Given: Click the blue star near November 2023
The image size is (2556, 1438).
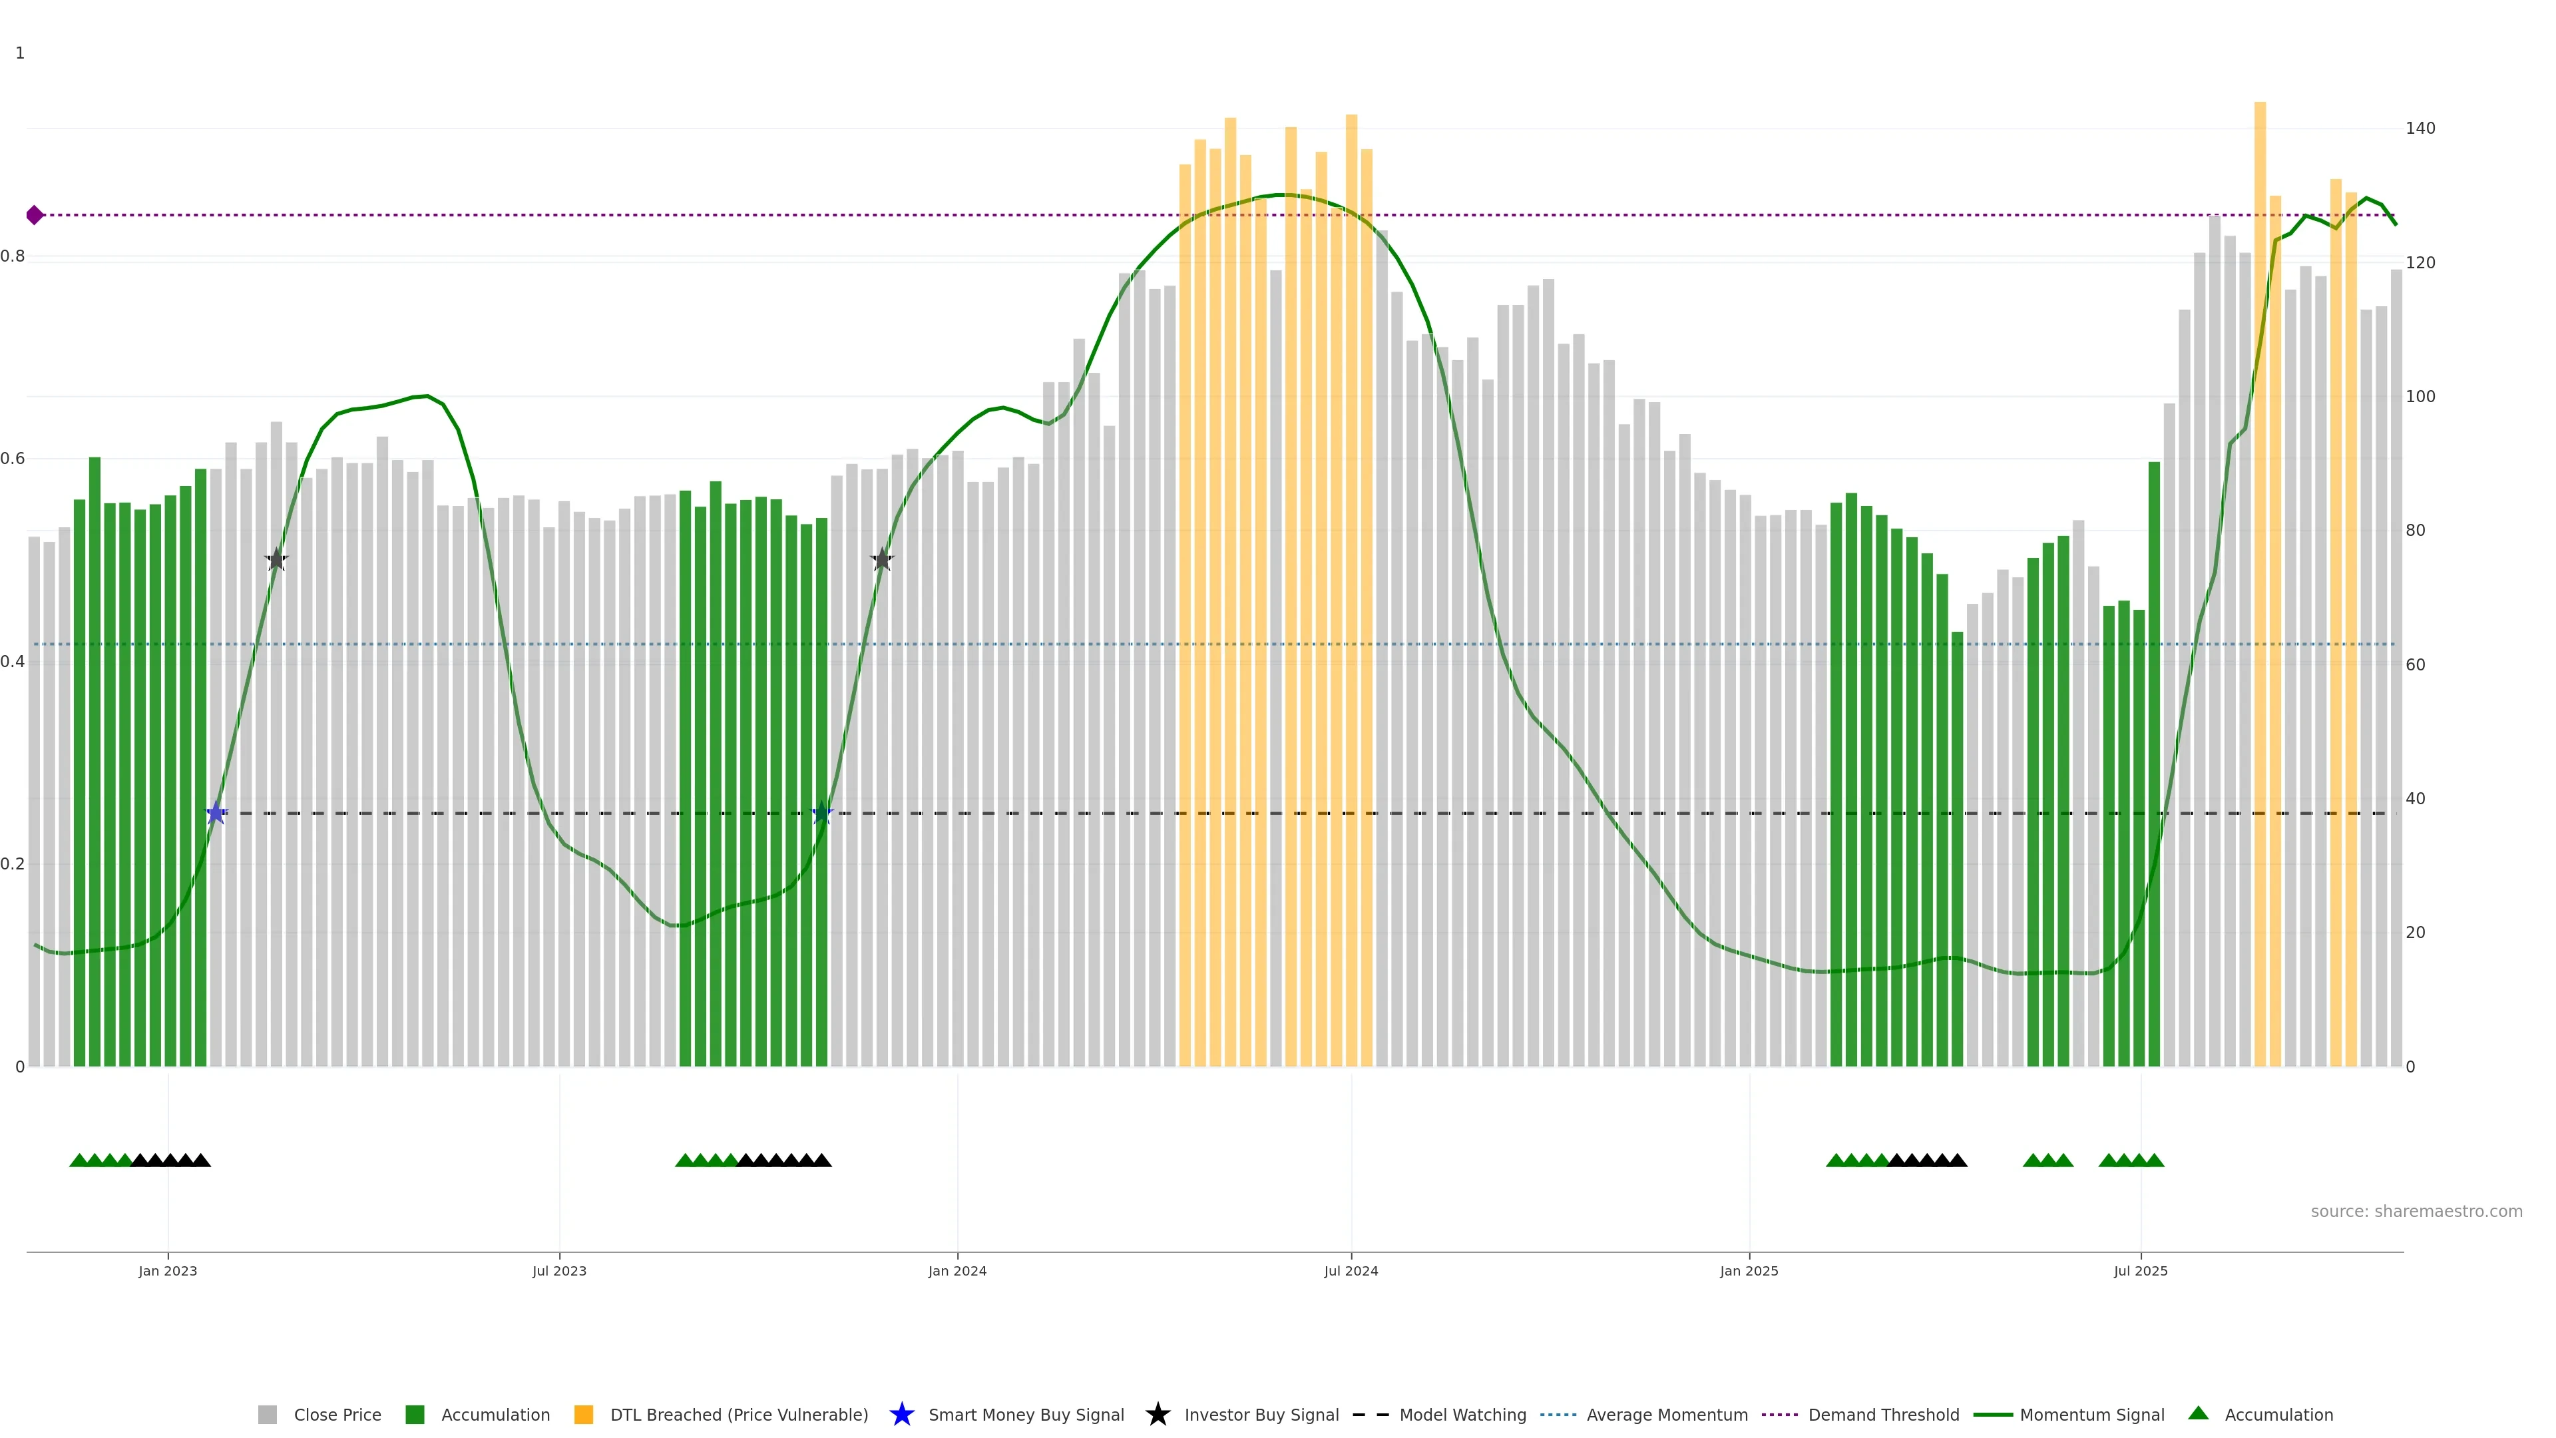Looking at the screenshot, I should tap(821, 814).
